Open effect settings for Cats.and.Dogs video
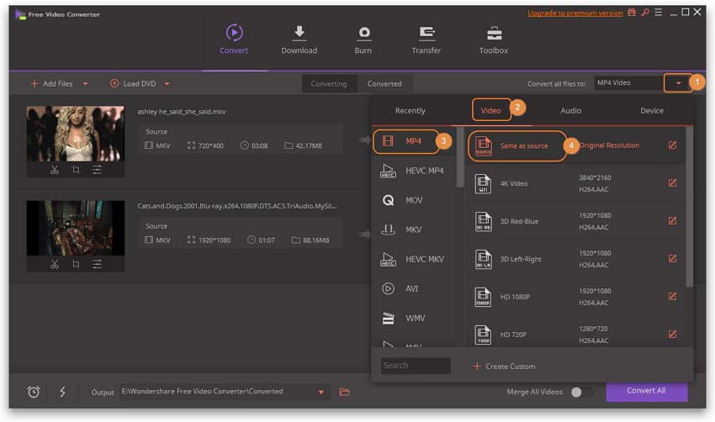This screenshot has height=422, width=715. pyautogui.click(x=97, y=264)
